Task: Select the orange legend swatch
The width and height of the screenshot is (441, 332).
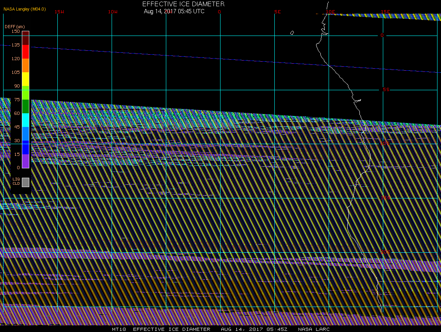Action: click(26, 65)
